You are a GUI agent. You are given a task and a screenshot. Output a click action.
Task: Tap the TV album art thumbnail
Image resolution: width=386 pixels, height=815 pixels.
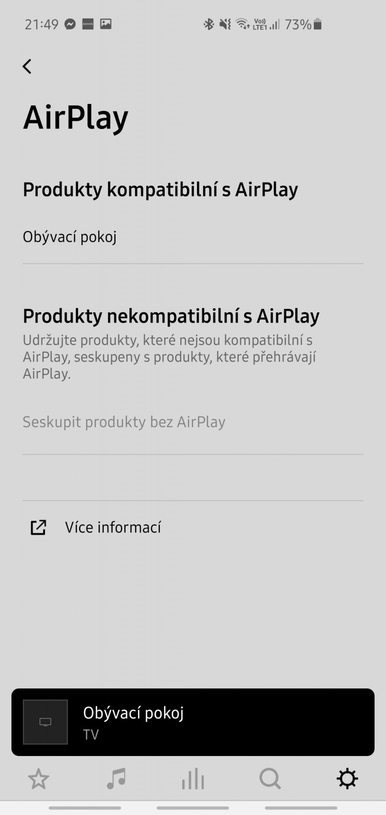(x=45, y=722)
